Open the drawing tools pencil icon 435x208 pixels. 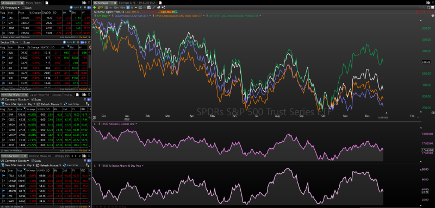(154, 7)
